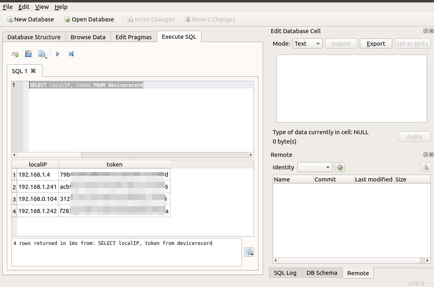This screenshot has height=287, width=434.
Task: Click the Remote push database icon
Action: [x=426, y=167]
